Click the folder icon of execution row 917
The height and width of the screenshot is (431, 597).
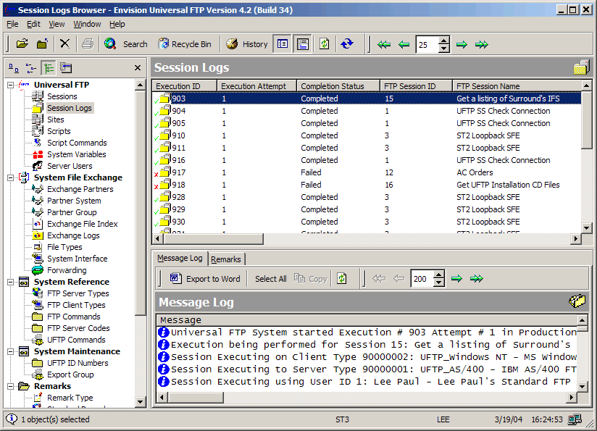point(165,172)
